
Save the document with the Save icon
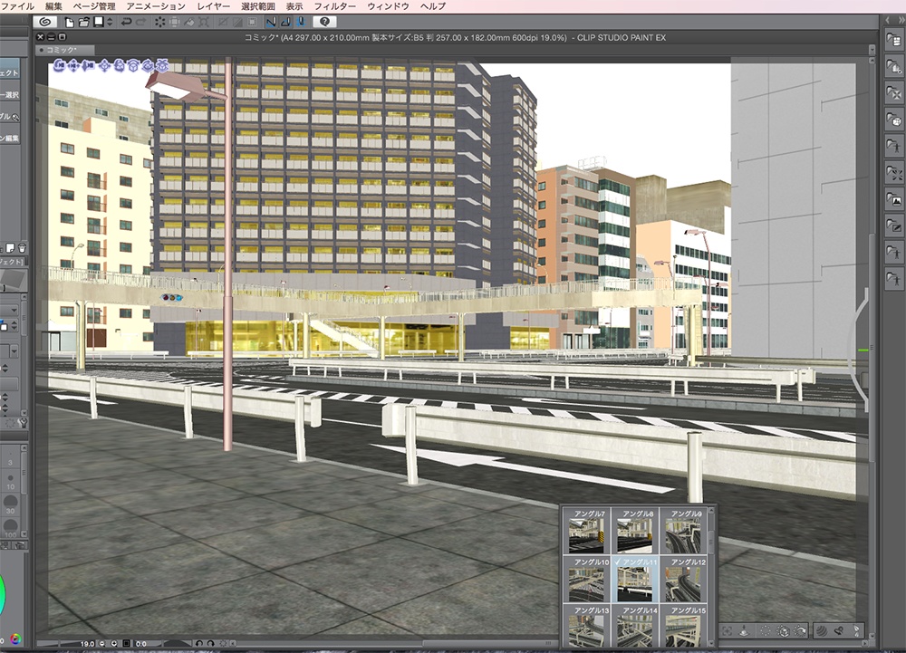97,21
